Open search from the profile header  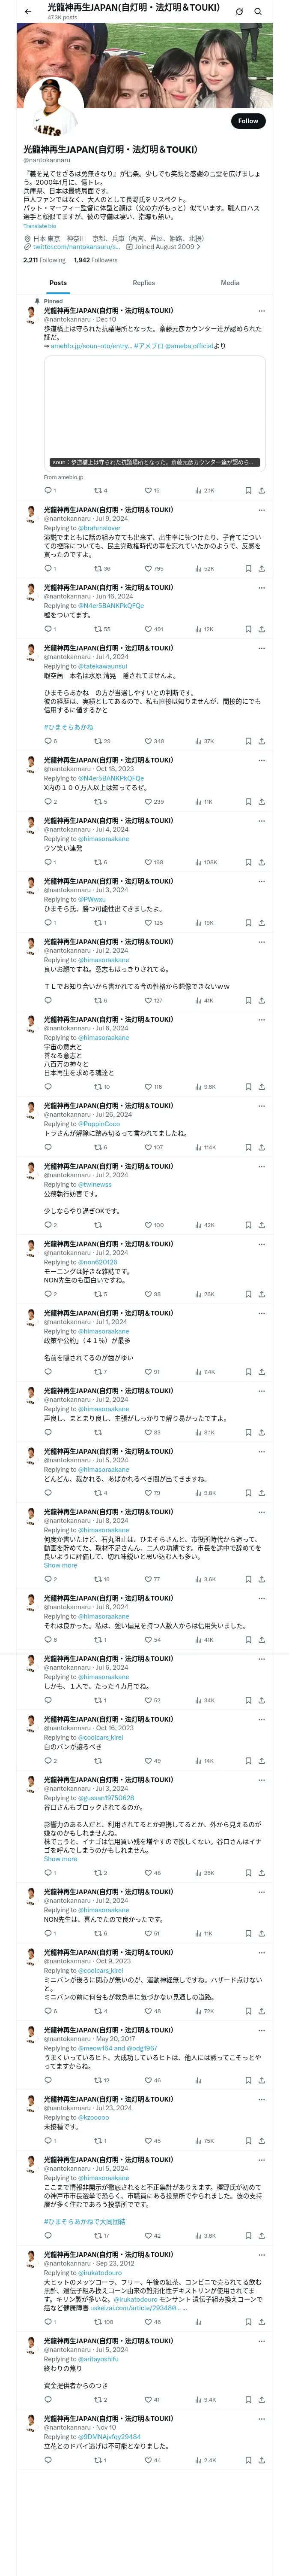tap(258, 11)
